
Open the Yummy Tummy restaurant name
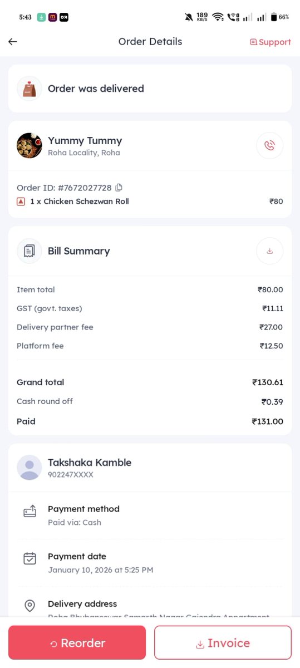(x=85, y=141)
